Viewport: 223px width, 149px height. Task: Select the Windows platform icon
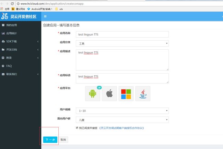tap(126, 94)
